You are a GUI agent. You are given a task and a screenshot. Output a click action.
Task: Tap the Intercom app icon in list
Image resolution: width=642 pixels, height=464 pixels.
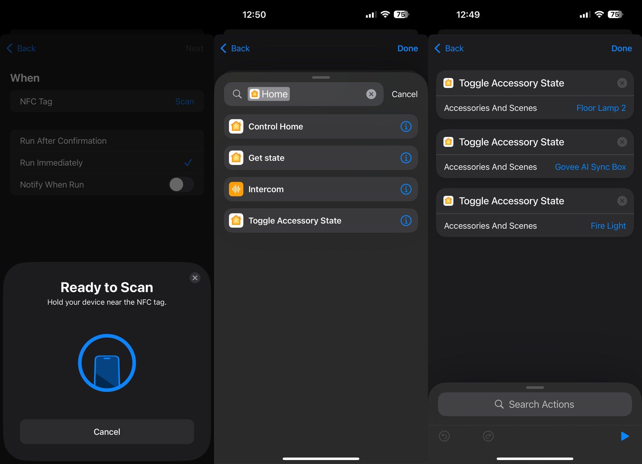click(x=236, y=189)
